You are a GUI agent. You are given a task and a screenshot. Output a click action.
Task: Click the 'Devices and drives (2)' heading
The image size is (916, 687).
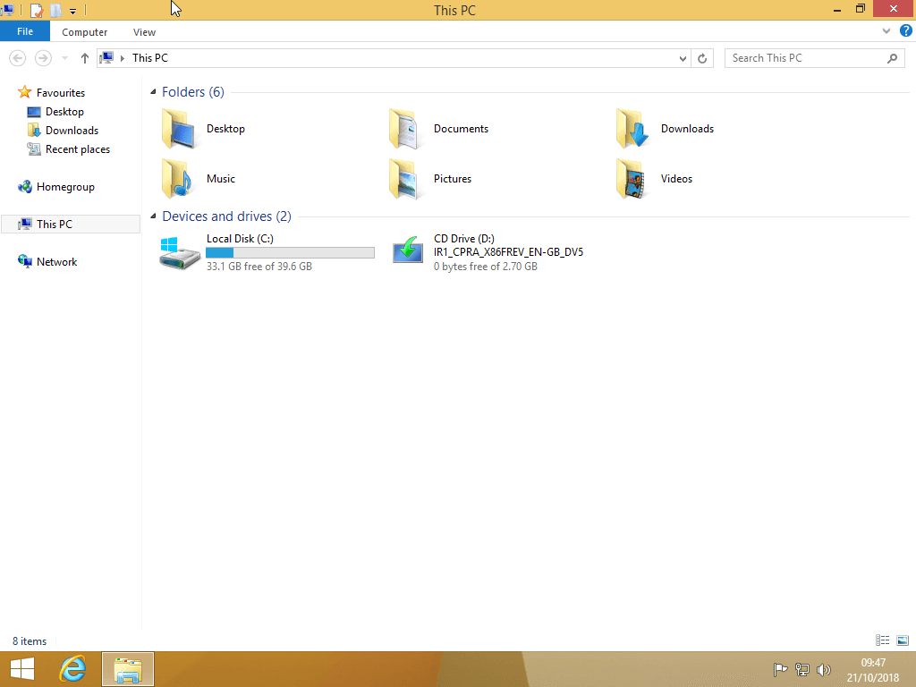click(x=226, y=216)
